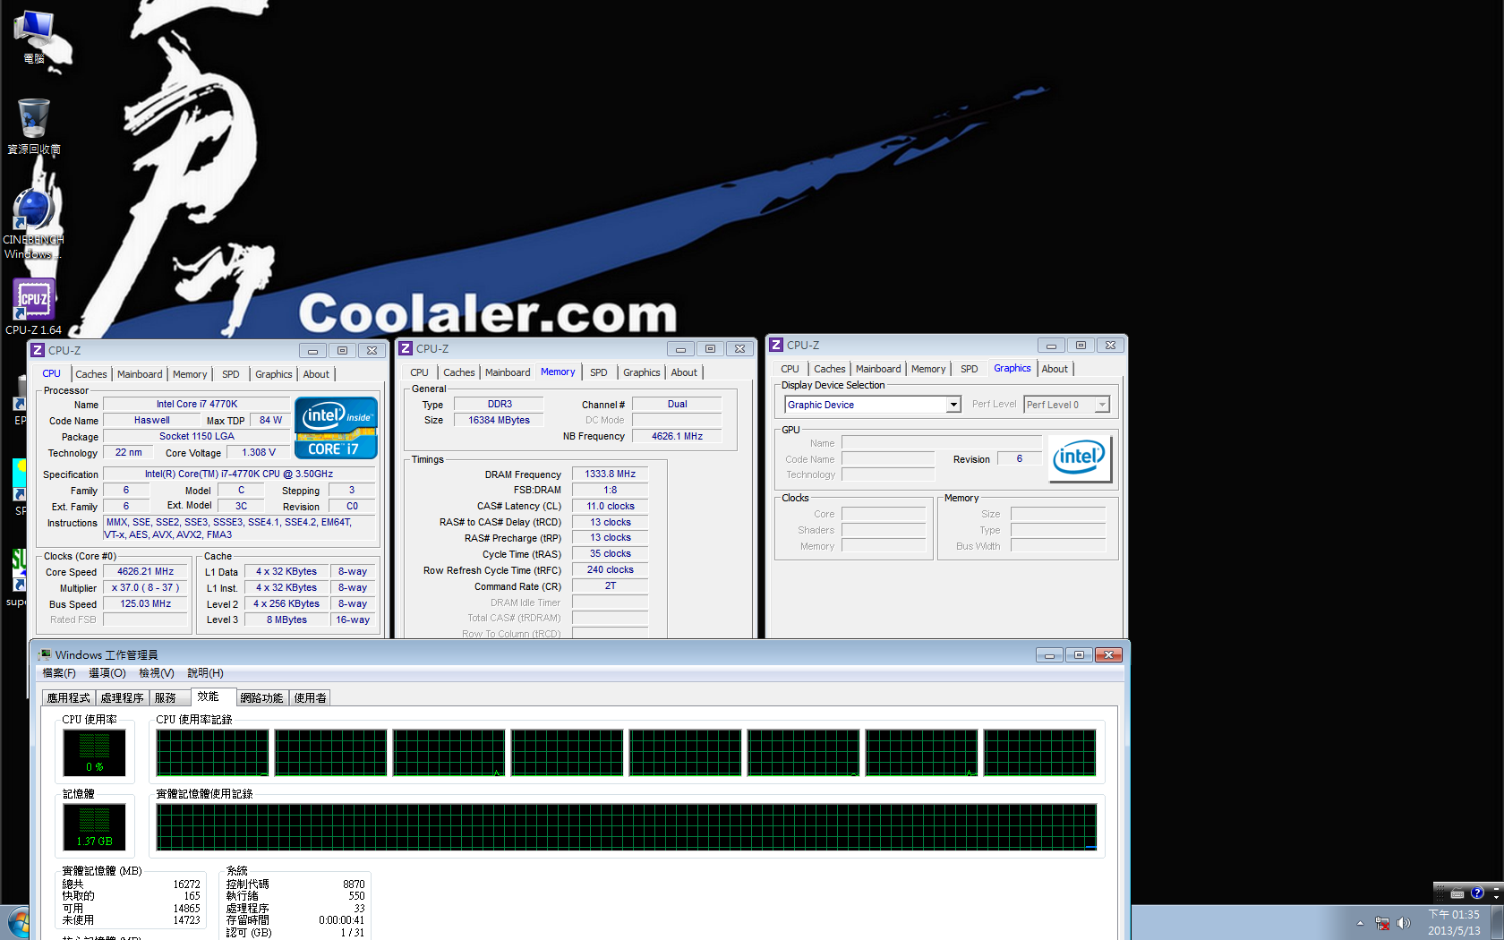Open the 檢視(V) menu in Task Manager
Screen dimensions: 1504x940
tap(157, 673)
